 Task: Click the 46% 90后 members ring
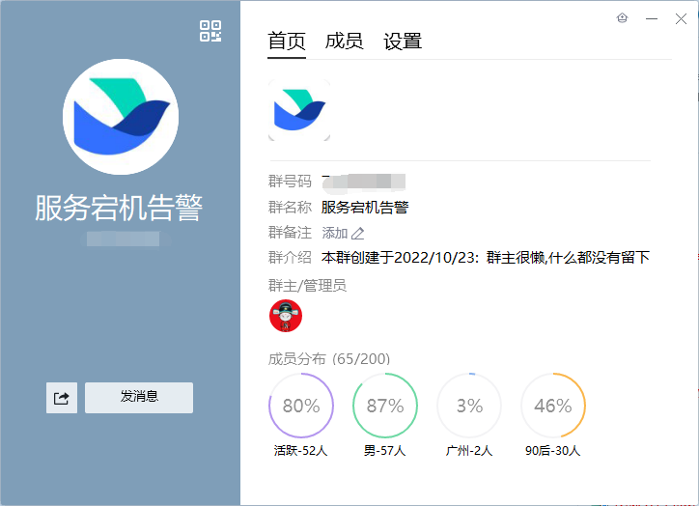553,406
